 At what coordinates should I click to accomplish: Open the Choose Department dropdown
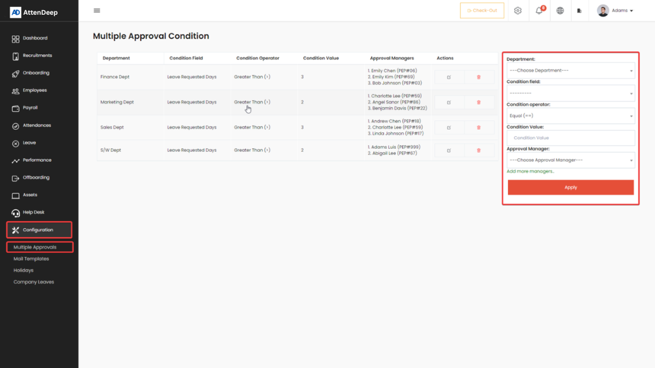tap(570, 71)
